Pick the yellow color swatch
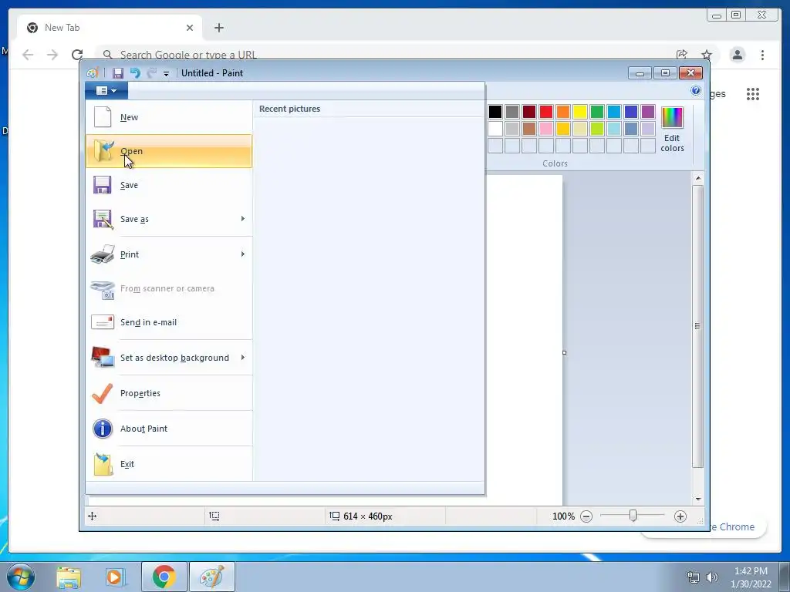 [x=580, y=112]
